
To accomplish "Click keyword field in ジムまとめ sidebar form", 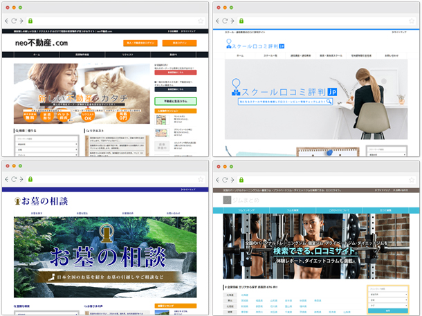I will 388,289.
